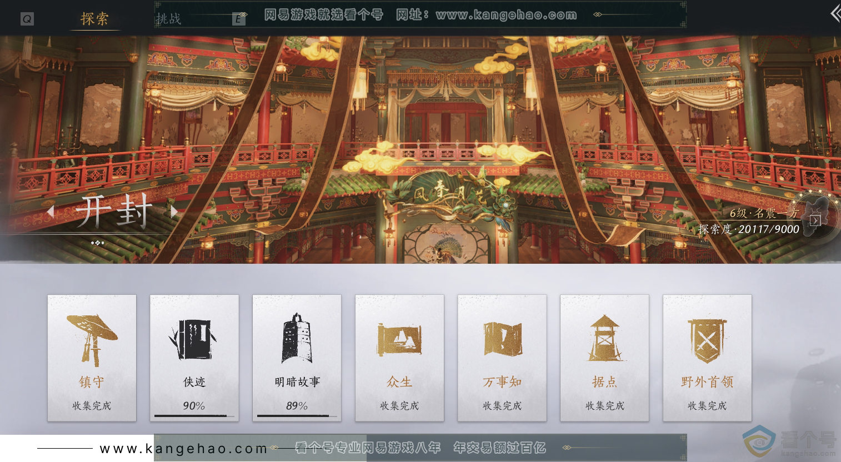Viewport: 841px width, 462px height.
Task: Click the 侠迹 90% progress bar
Action: pos(194,415)
